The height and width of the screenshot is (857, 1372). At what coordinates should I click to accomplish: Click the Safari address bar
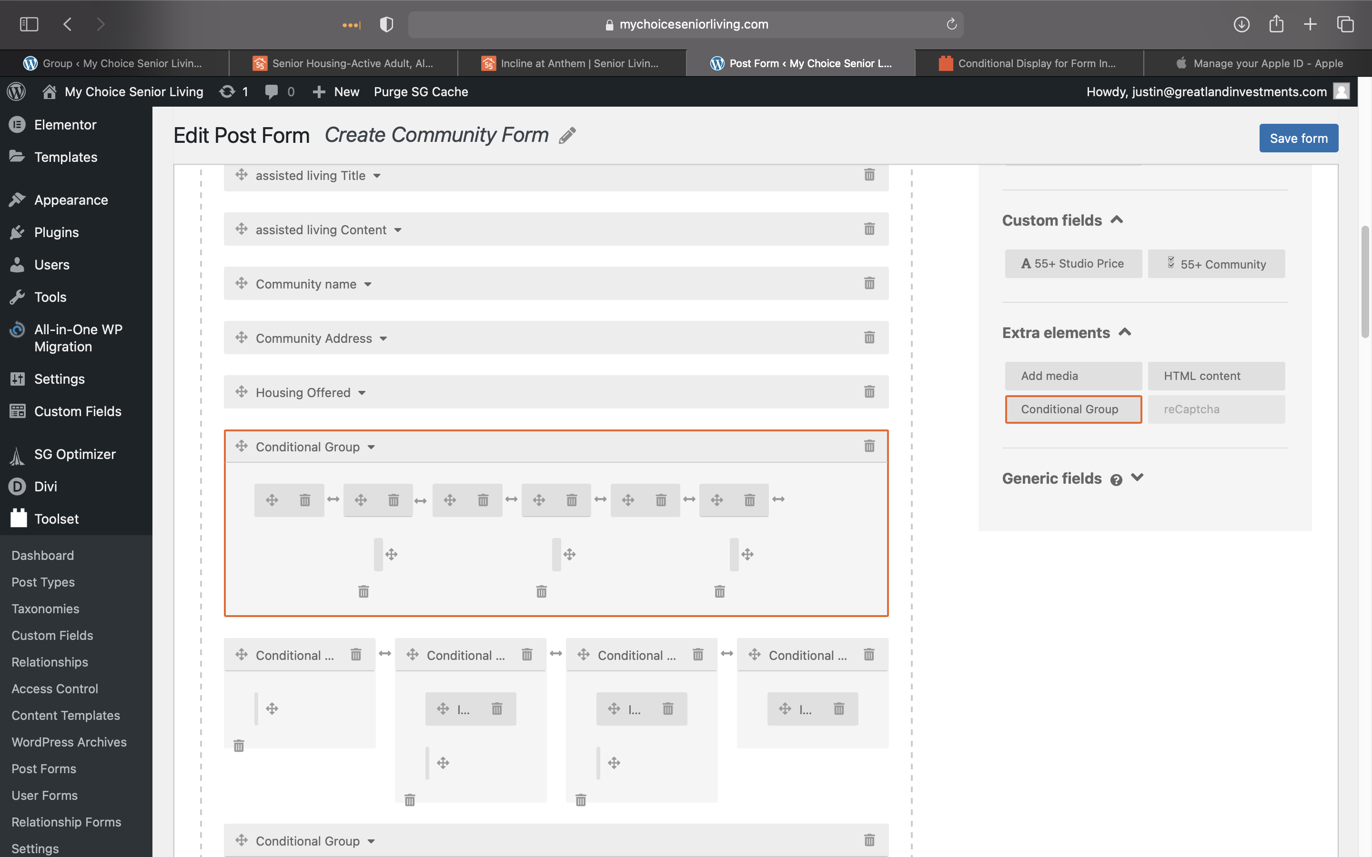[x=686, y=24]
